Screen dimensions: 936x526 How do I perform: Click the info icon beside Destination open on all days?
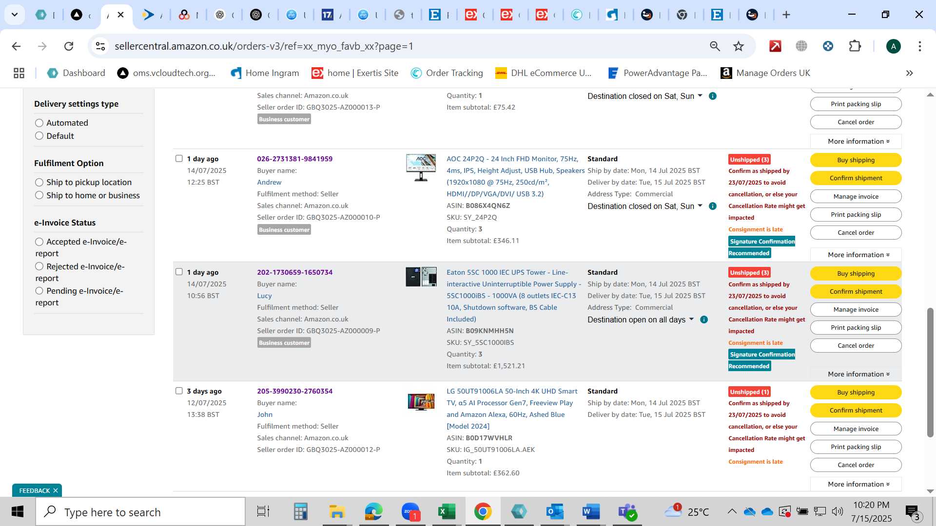point(704,319)
